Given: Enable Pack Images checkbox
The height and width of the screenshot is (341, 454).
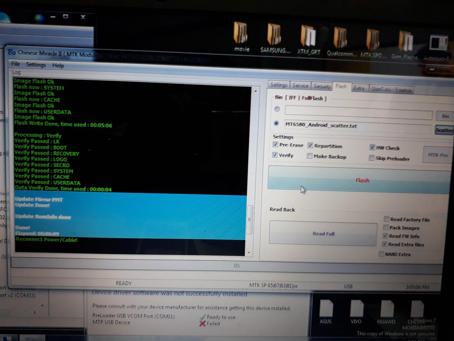Looking at the screenshot, I should (385, 227).
